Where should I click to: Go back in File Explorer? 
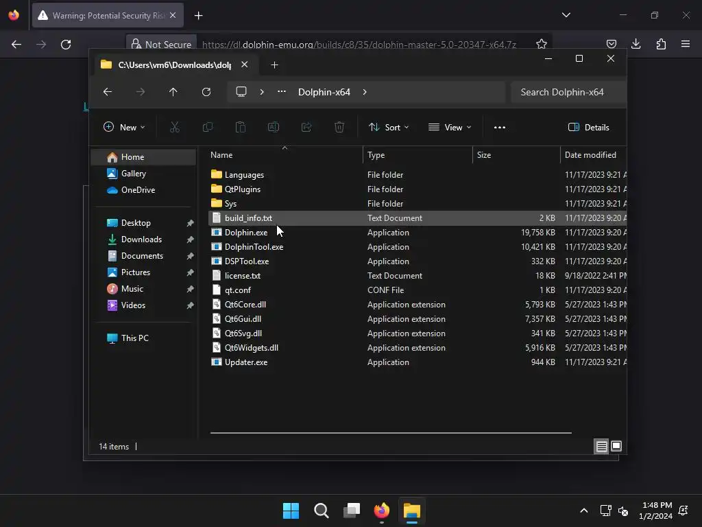[108, 92]
